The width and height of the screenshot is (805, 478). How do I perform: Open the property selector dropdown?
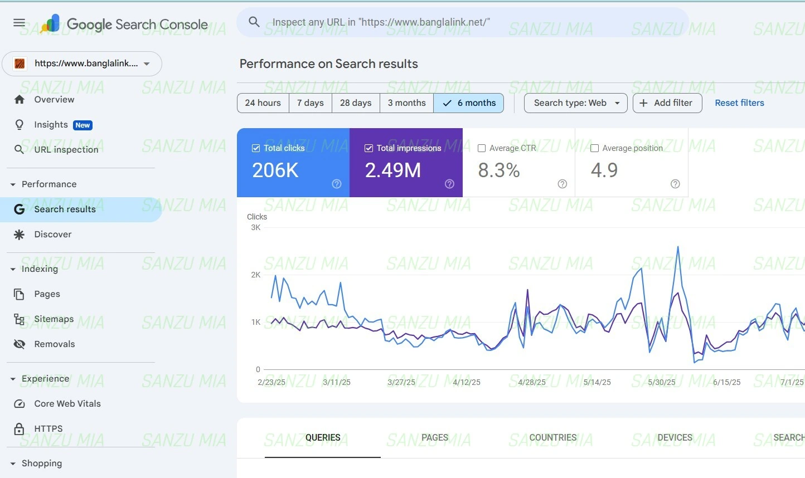[x=82, y=64]
